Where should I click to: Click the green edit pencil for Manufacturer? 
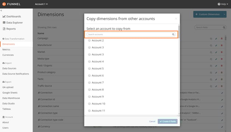pos(216,45)
